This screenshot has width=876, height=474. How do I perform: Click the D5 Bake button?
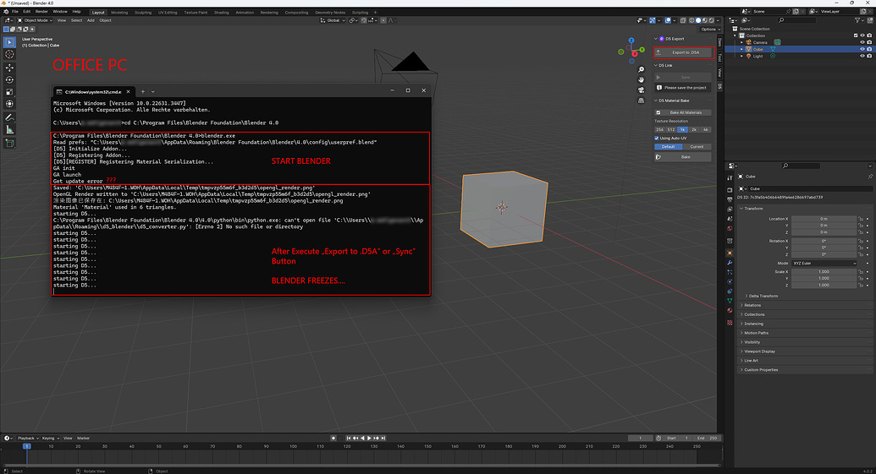coord(683,157)
